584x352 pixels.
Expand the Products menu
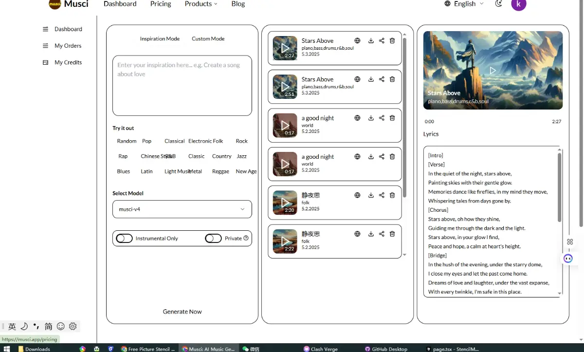[201, 4]
